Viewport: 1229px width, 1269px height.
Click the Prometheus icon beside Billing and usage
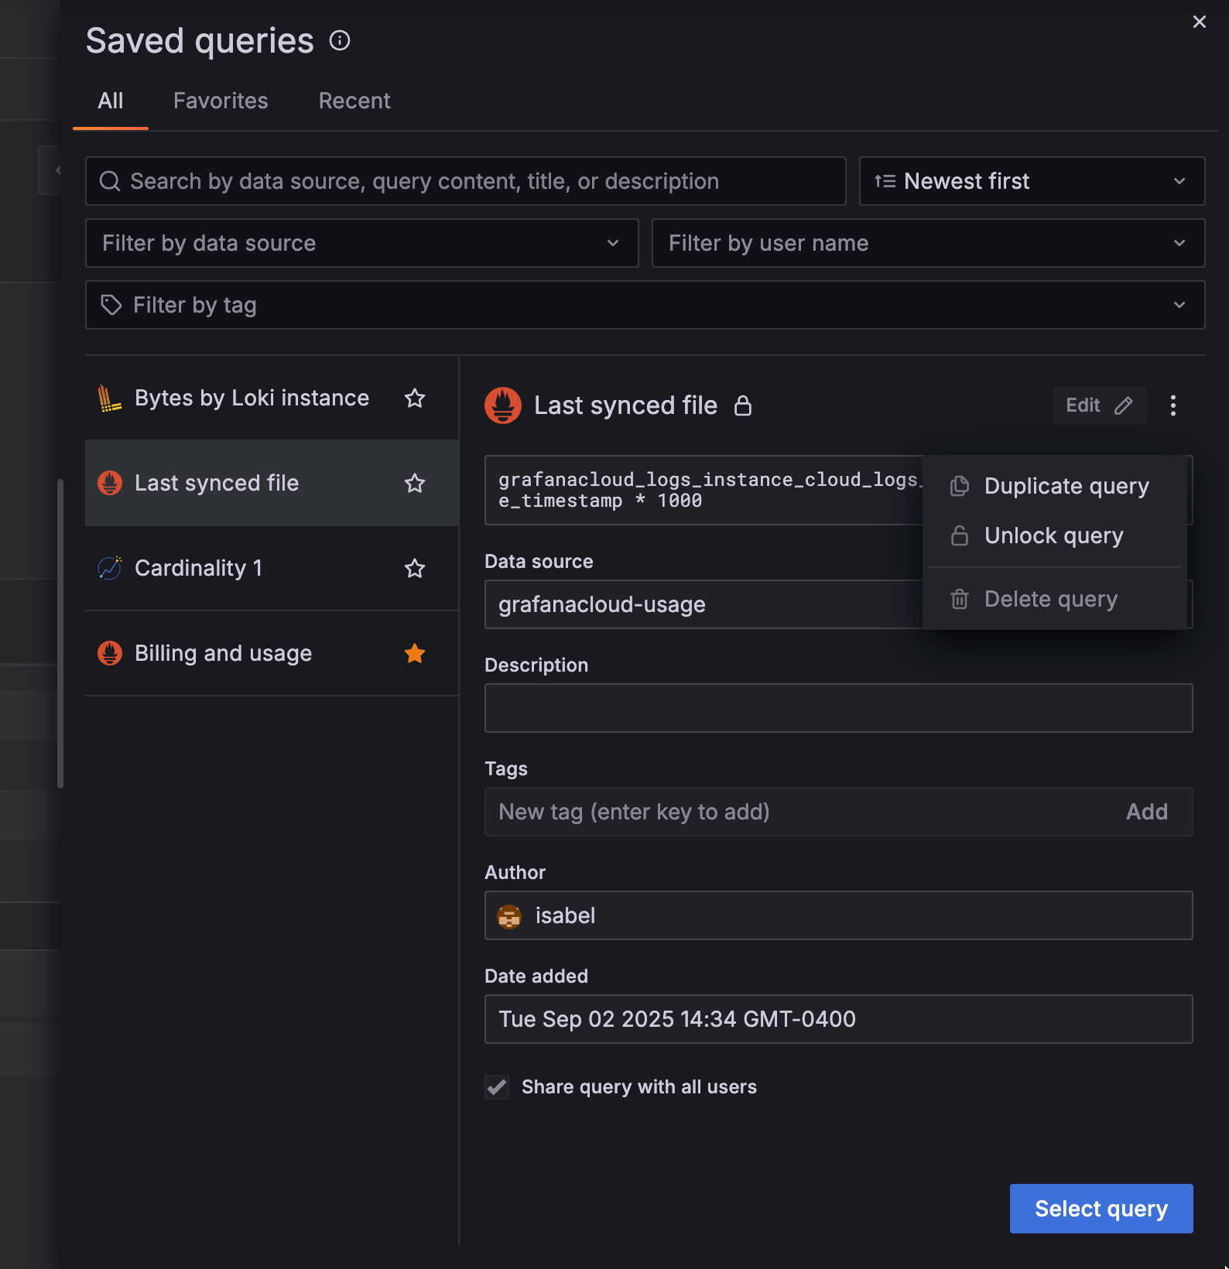tap(109, 653)
